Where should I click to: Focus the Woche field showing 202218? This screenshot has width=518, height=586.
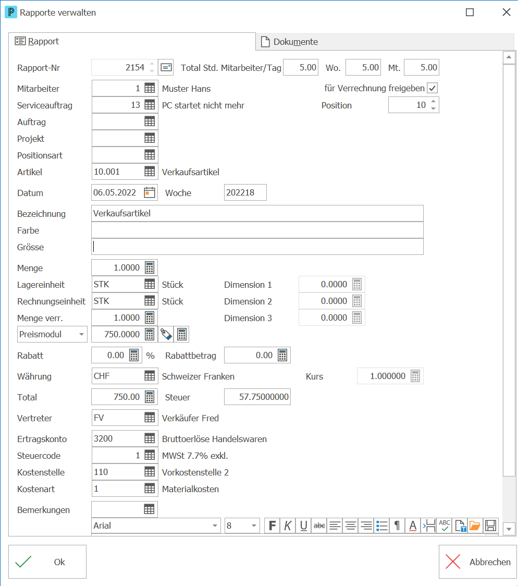pos(245,192)
